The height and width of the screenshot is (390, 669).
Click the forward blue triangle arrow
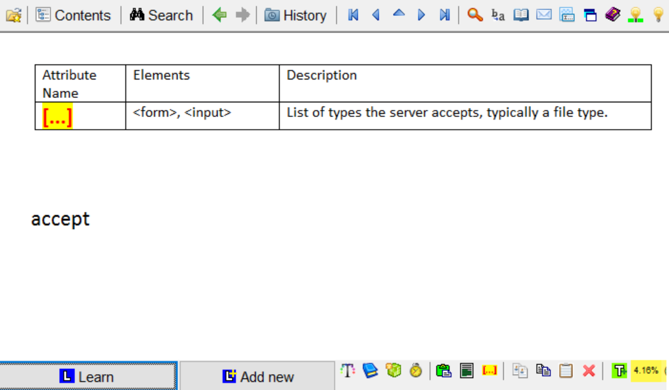(422, 14)
